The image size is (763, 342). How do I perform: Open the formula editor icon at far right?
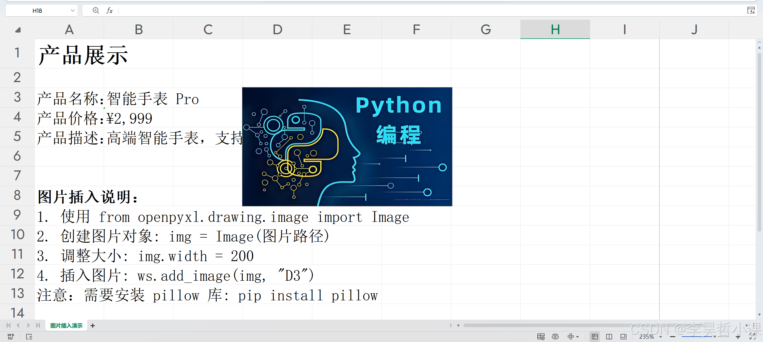coord(751,11)
